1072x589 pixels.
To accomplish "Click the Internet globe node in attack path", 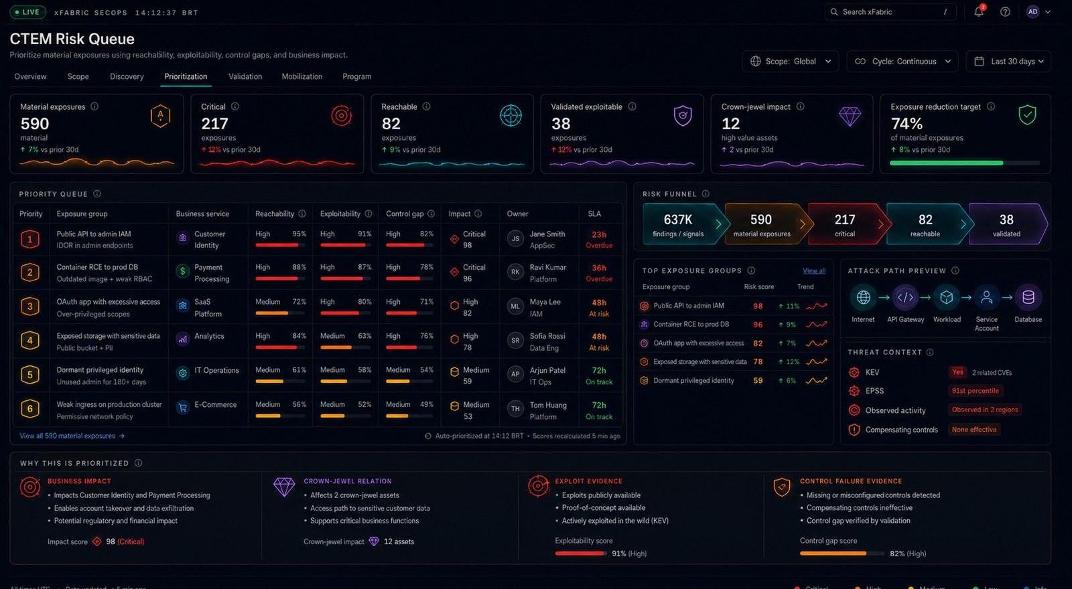I will (x=863, y=297).
